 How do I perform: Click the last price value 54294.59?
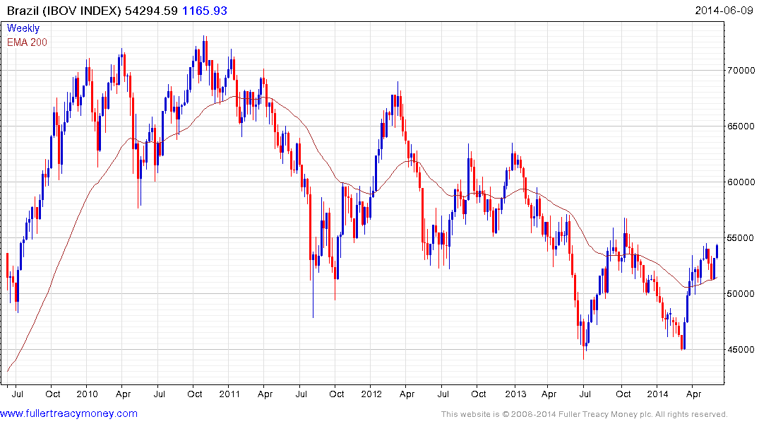pyautogui.click(x=151, y=11)
